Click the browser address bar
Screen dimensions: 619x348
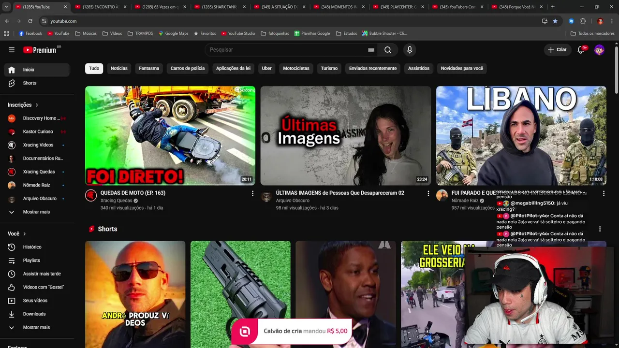tap(290, 21)
